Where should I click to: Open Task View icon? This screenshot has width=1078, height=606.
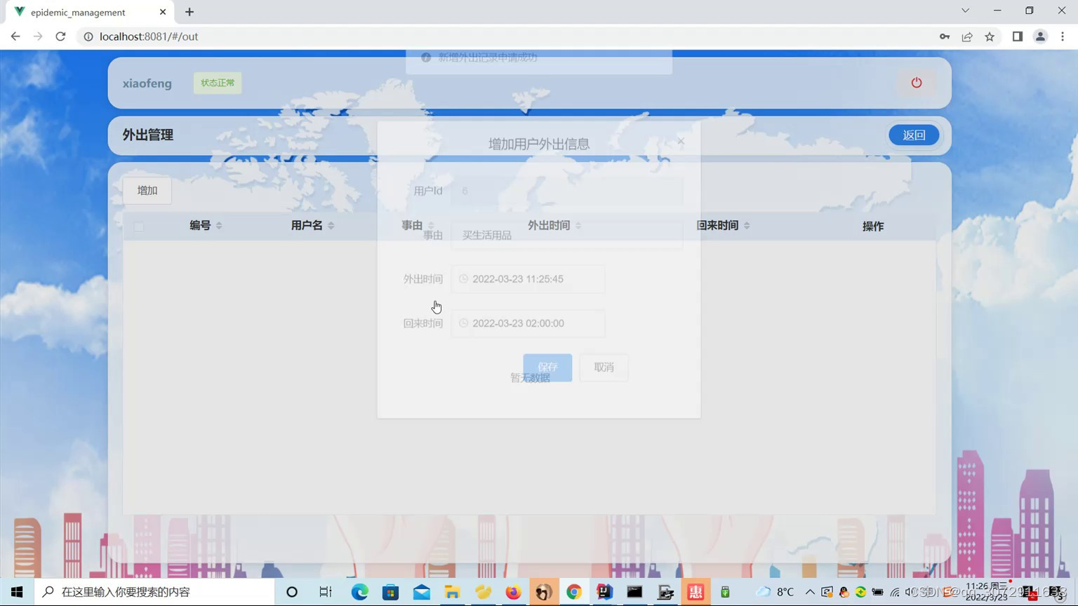(326, 592)
